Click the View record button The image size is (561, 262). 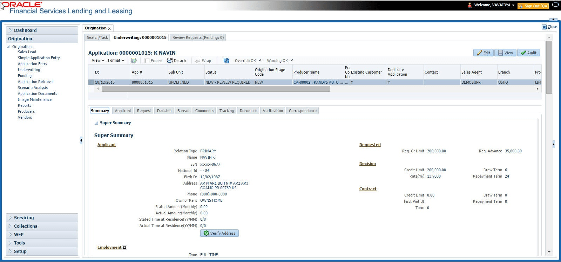click(505, 53)
